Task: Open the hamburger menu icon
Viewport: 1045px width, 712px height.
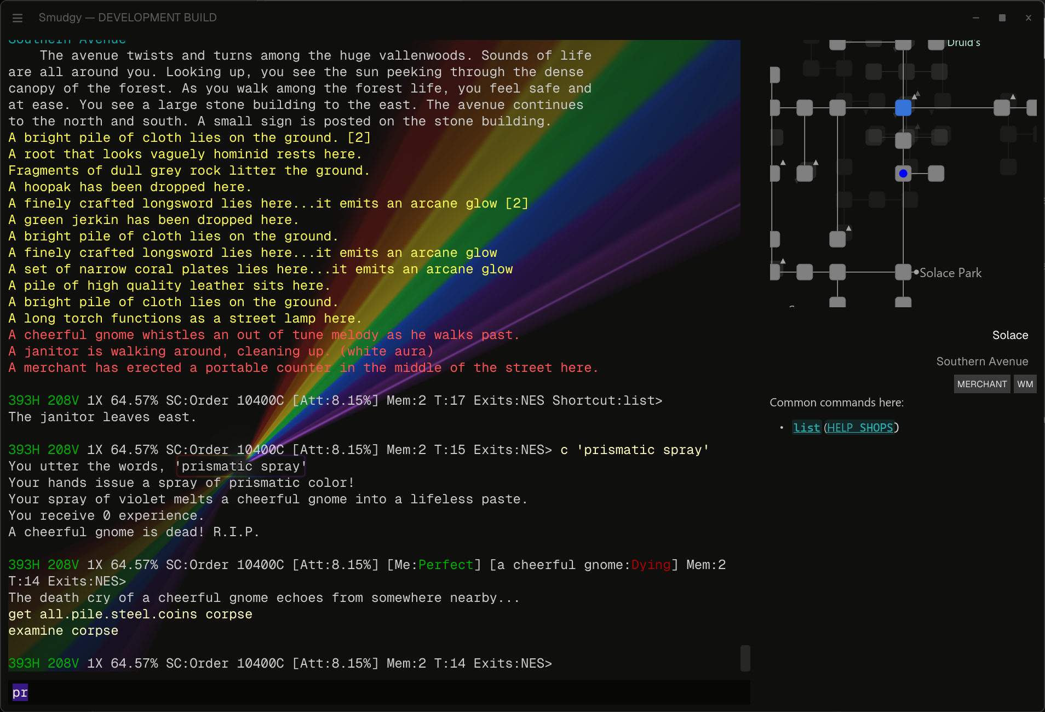Action: (x=18, y=18)
